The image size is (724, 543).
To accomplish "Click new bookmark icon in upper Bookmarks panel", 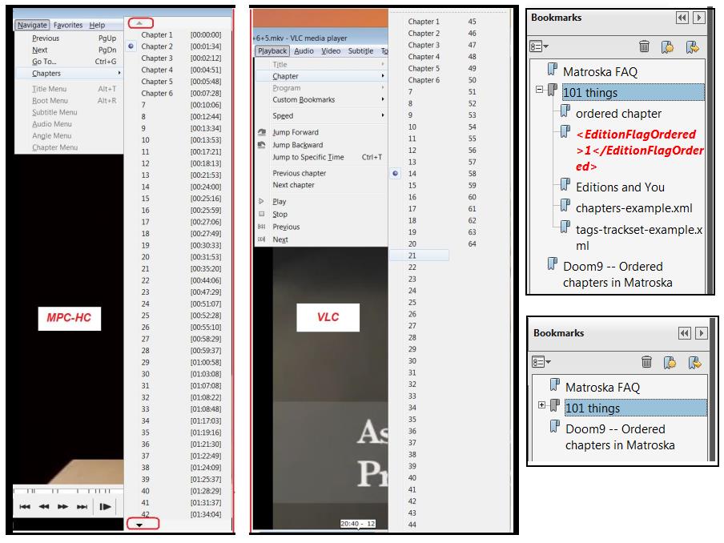I will (667, 46).
